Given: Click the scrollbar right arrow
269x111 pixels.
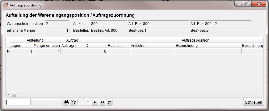Looking at the screenshot, I should (x=260, y=94).
